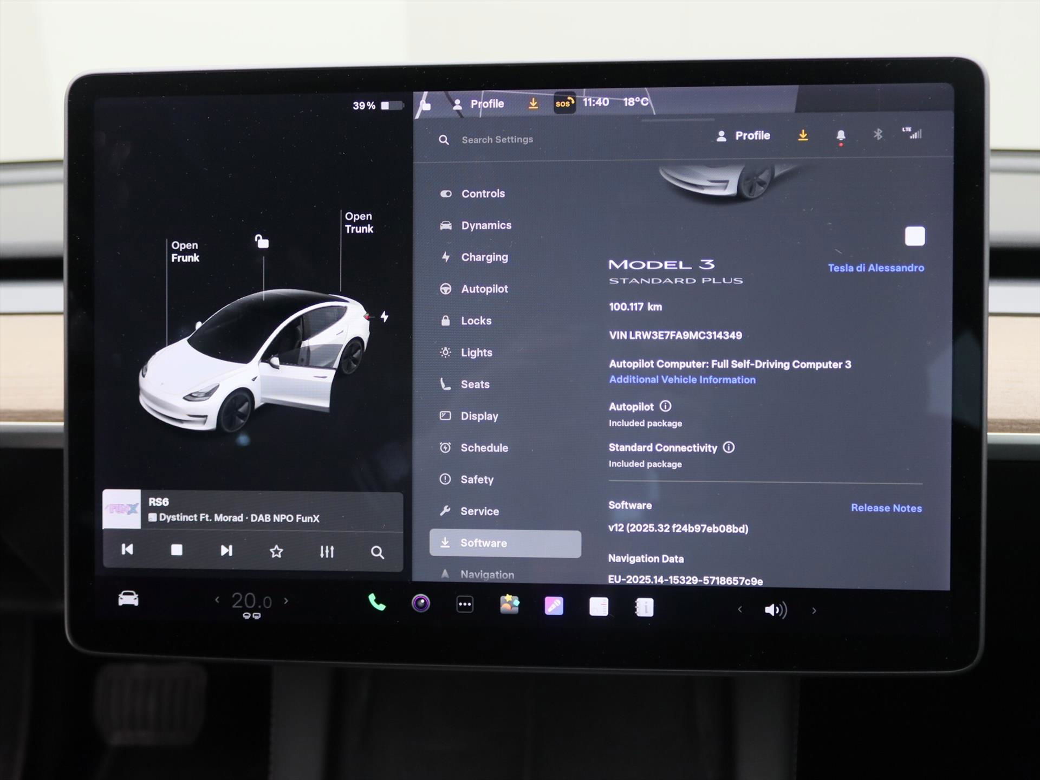Open the dashcam camera app

(x=421, y=603)
